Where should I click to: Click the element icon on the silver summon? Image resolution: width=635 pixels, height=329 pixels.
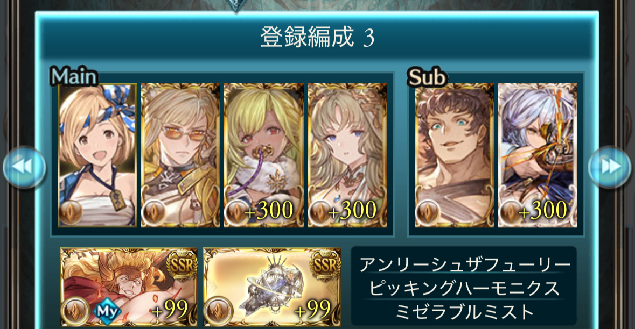click(x=219, y=311)
